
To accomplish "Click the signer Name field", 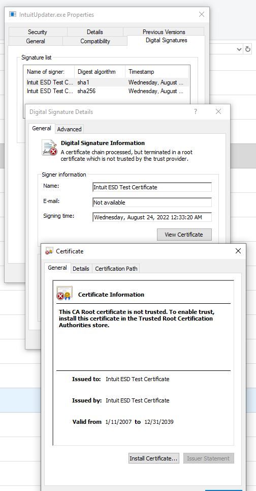I will click(x=152, y=187).
